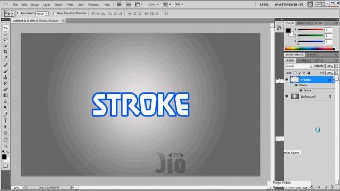The image size is (340, 191).
Task: Select the Rectangle shape tool
Action: tap(6, 133)
